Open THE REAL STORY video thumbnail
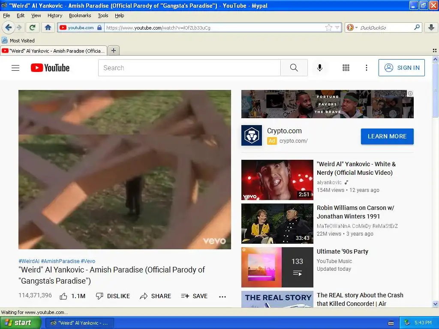 [x=277, y=299]
